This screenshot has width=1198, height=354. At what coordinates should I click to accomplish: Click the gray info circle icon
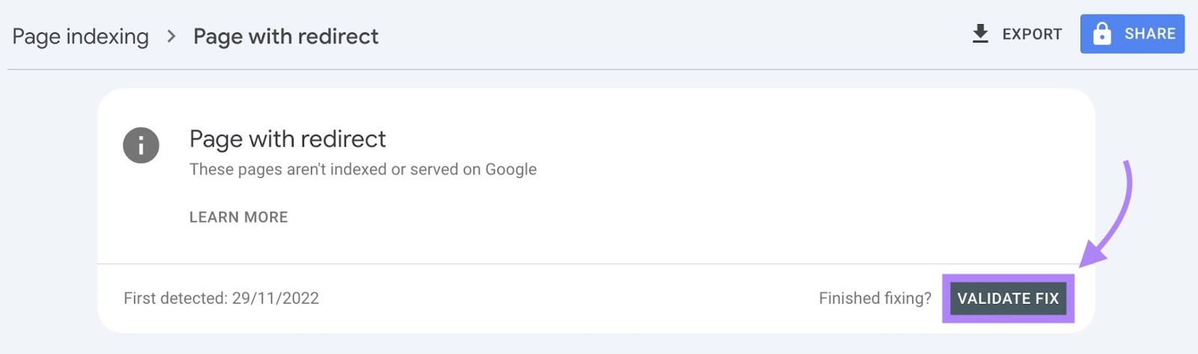coord(141,145)
